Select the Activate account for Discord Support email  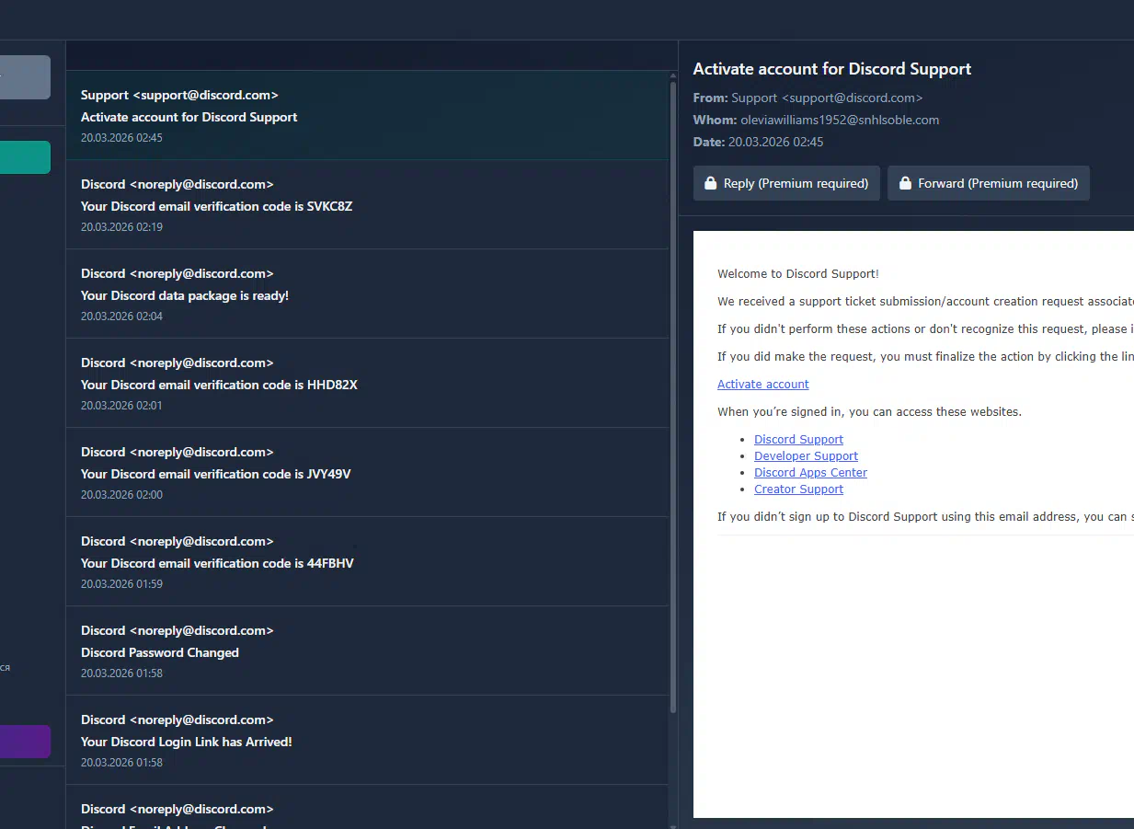(x=367, y=116)
